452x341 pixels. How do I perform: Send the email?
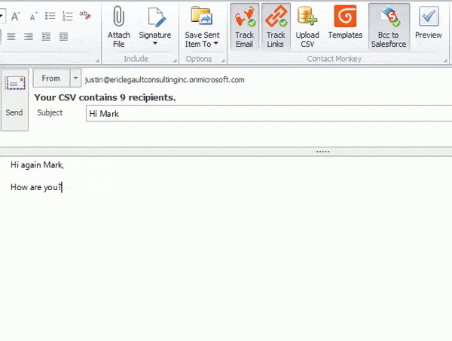tap(14, 100)
